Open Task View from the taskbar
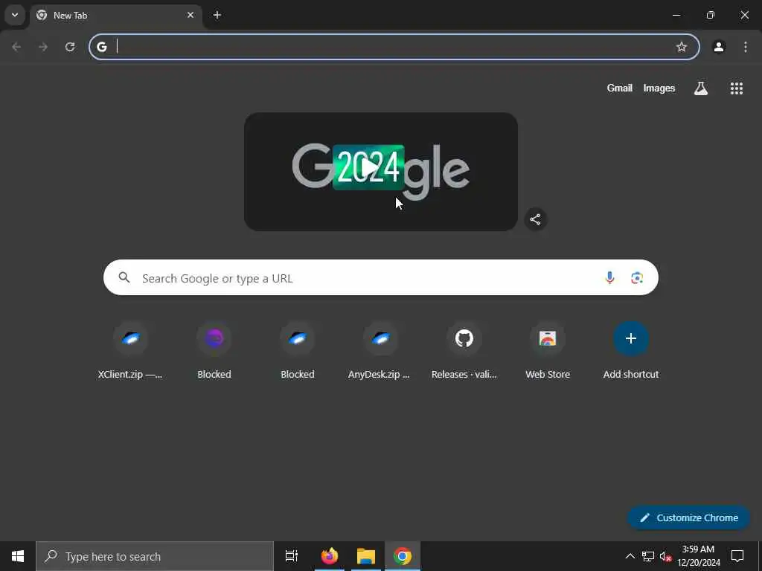This screenshot has width=762, height=571. click(x=292, y=556)
